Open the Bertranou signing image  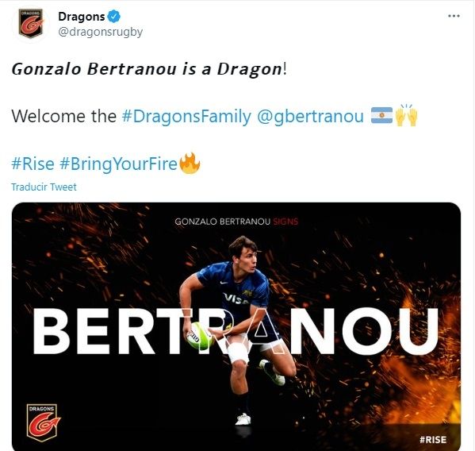pos(236,326)
